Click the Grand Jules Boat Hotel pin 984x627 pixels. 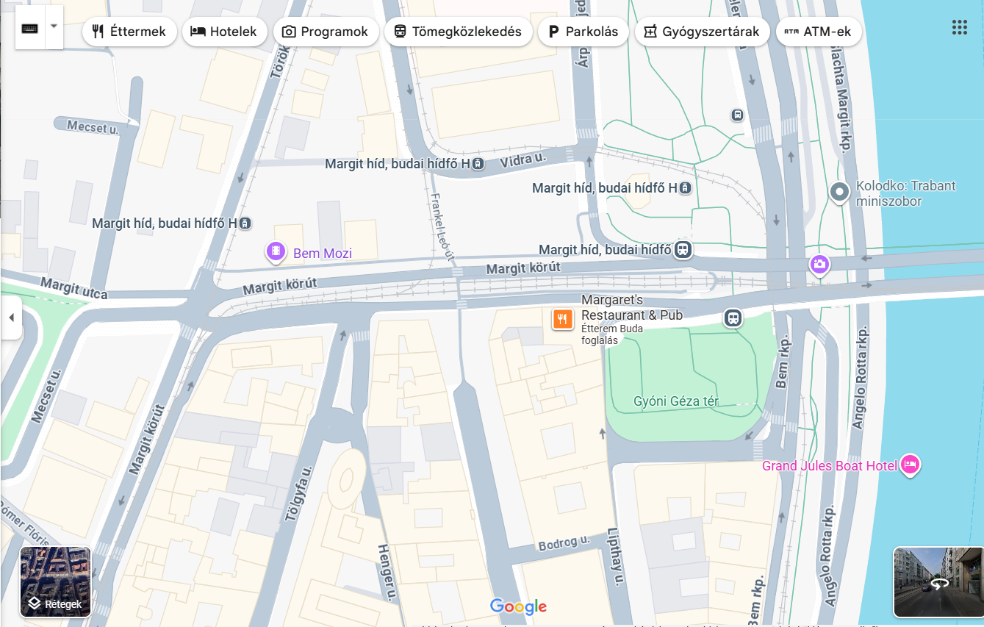(911, 465)
